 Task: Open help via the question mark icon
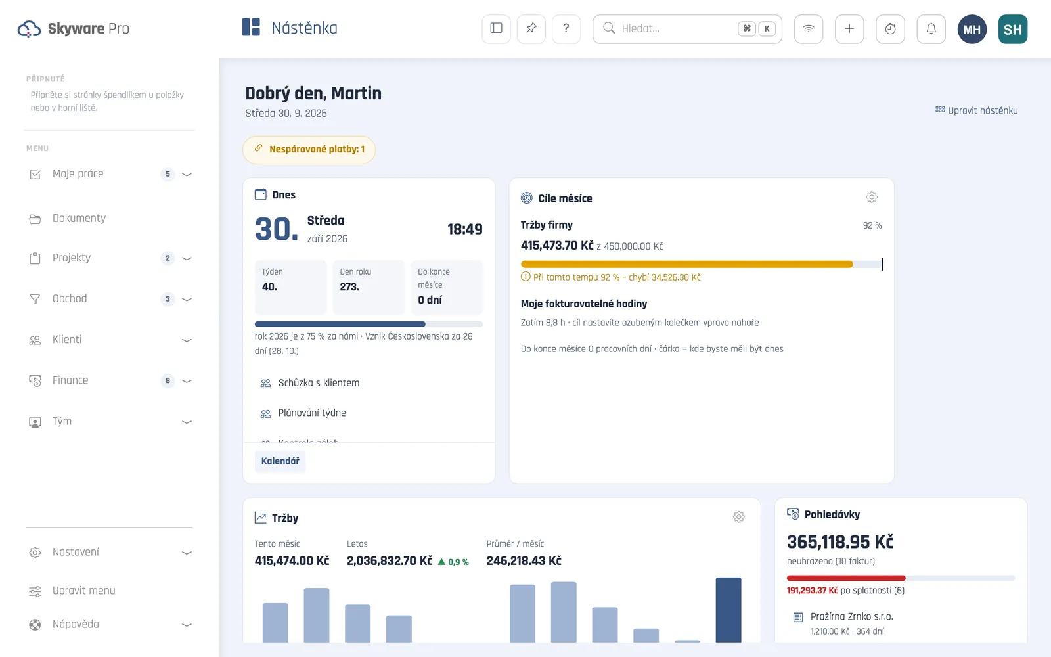566,29
